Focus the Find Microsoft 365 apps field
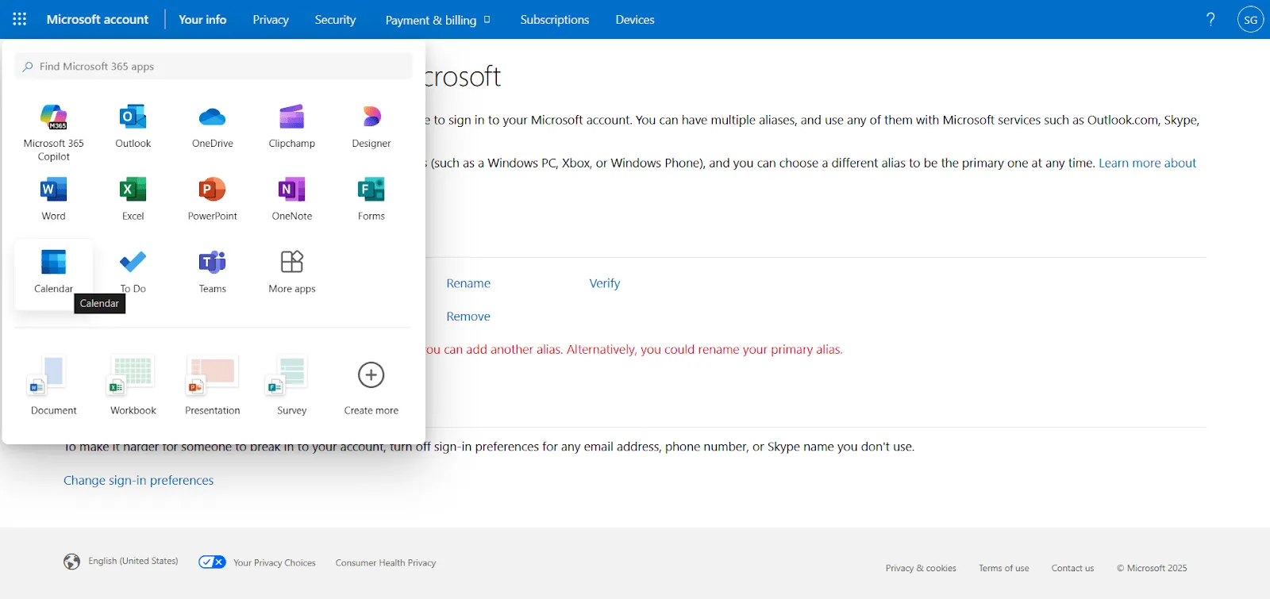Image resolution: width=1270 pixels, height=599 pixels. 214,67
